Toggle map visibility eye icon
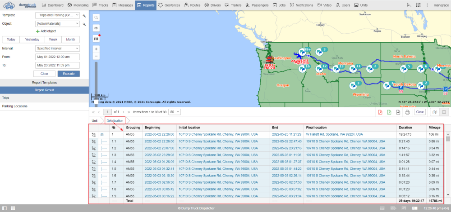 coord(96,28)
